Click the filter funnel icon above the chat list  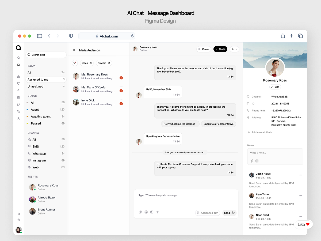point(75,63)
